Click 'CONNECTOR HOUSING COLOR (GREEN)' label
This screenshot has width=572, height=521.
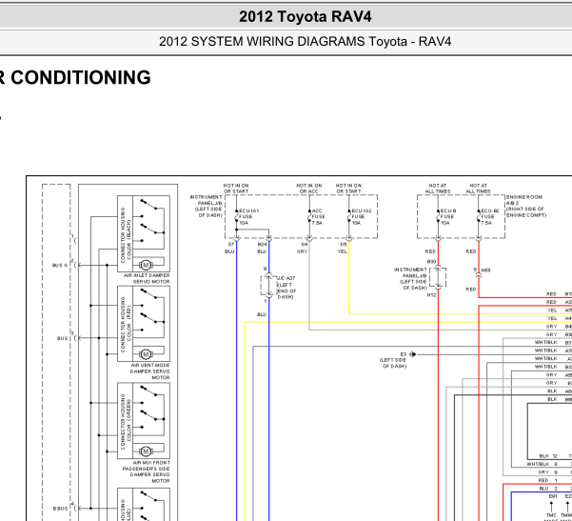point(126,421)
